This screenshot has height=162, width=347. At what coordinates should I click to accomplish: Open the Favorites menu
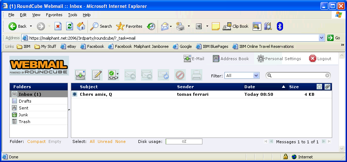54,15
